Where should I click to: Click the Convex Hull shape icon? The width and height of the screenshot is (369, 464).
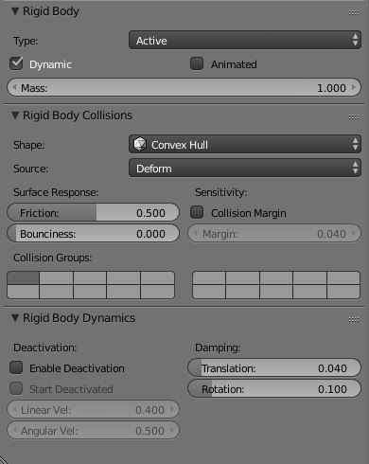pyautogui.click(x=140, y=144)
